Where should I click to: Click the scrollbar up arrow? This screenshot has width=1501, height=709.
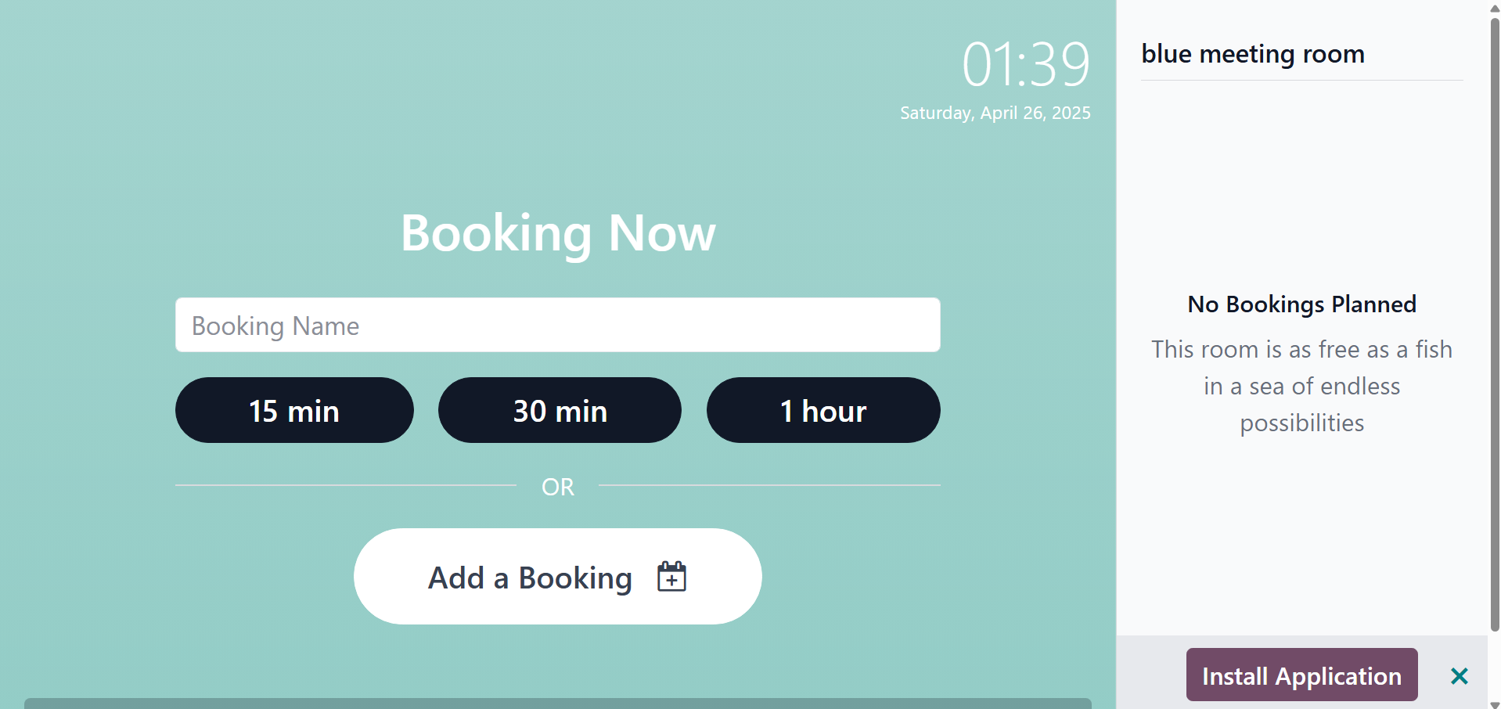[x=1495, y=8]
